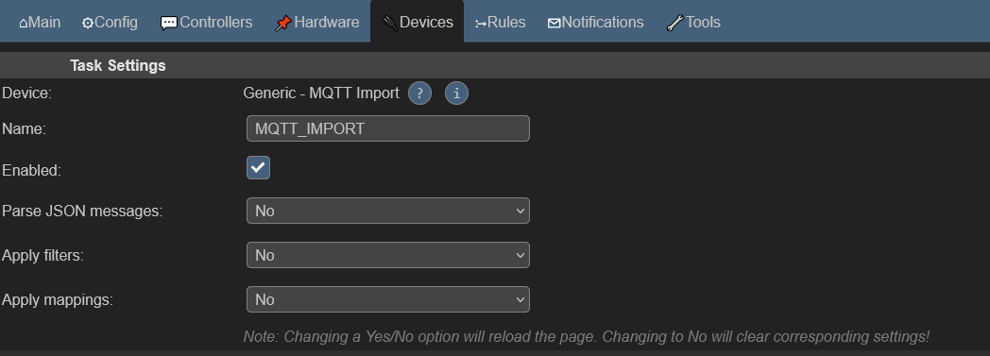
Task: Click the "Parse JSON messages:" label
Action: (83, 211)
